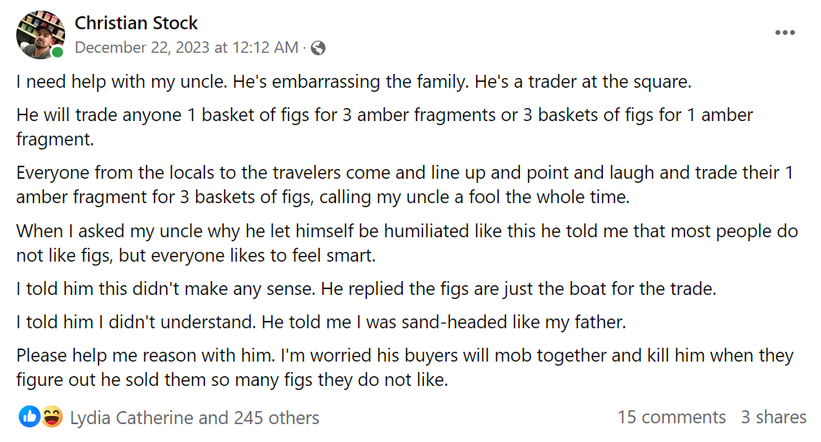The image size is (821, 442).
Task: Open the Christian Stock profile name link
Action: coord(136,23)
